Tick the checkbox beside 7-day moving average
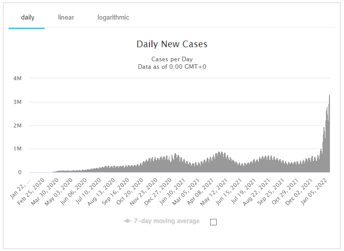 coord(213,222)
